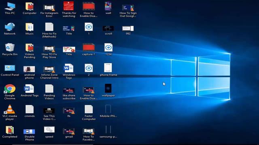This screenshot has height=145, width=259.
Task: Select the like share subscribe video file
Action: pyautogui.click(x=69, y=93)
